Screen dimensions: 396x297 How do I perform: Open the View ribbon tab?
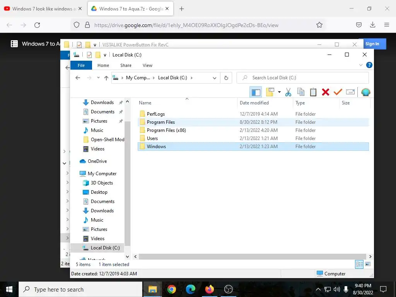point(147,65)
